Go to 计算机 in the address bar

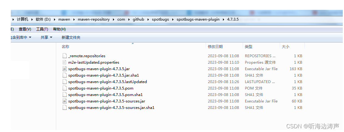click(23, 19)
